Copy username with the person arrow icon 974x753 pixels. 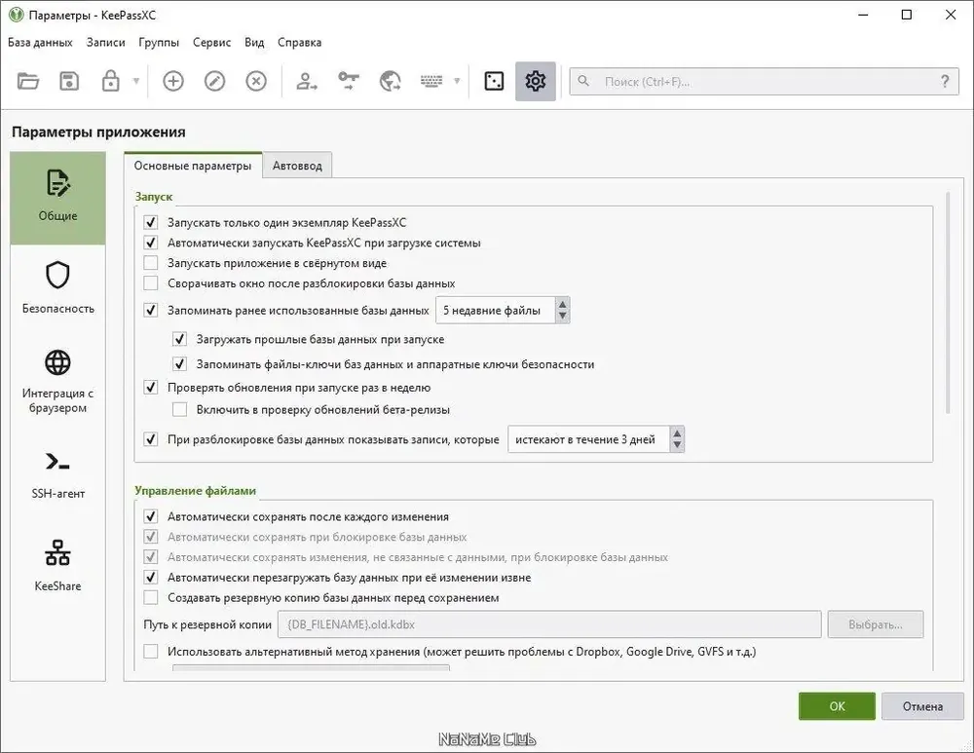tap(307, 82)
